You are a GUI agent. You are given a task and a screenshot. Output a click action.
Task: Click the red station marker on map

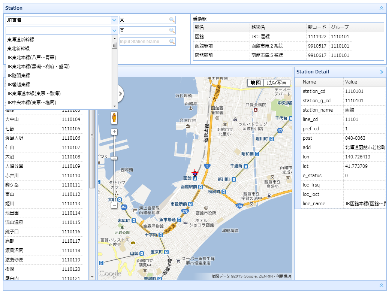pyautogui.click(x=195, y=173)
